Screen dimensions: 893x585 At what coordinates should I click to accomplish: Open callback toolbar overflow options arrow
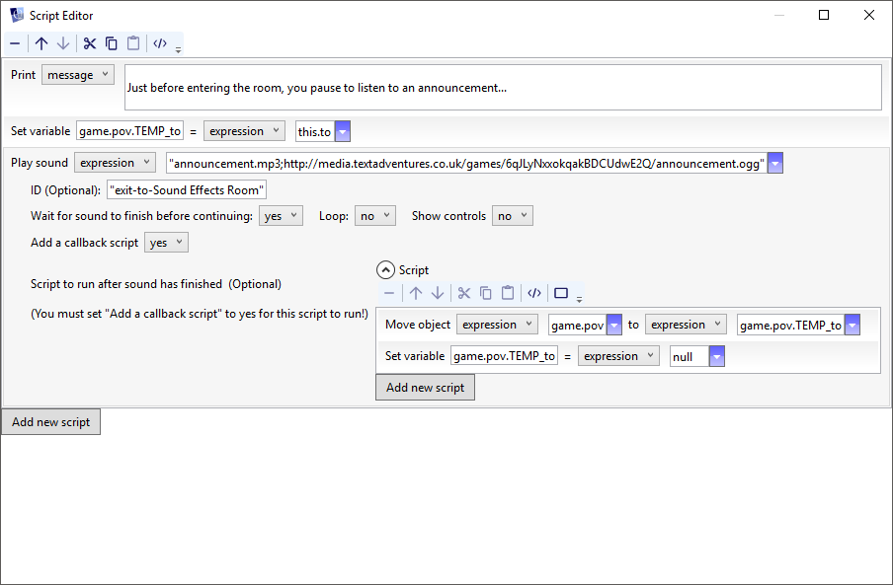(579, 300)
